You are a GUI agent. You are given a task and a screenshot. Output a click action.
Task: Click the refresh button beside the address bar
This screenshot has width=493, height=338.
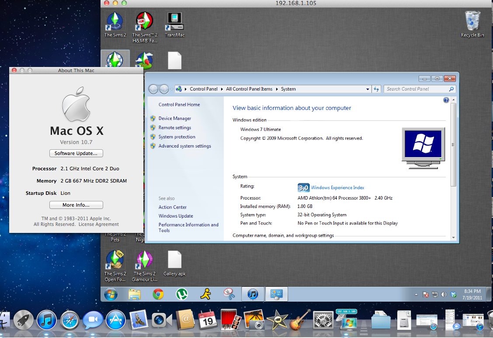coord(376,89)
